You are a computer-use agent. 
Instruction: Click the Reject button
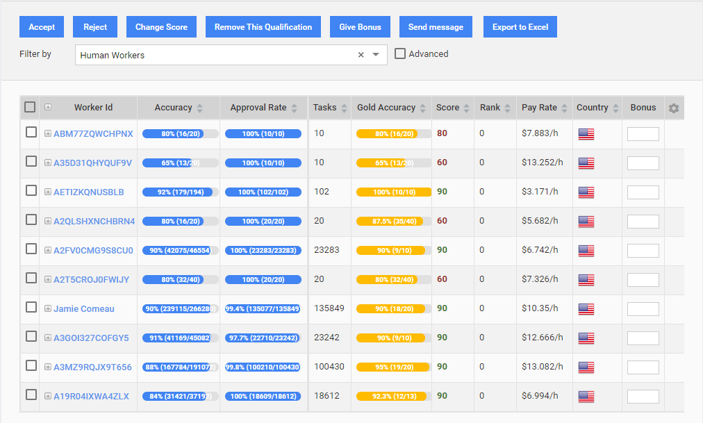coord(95,27)
